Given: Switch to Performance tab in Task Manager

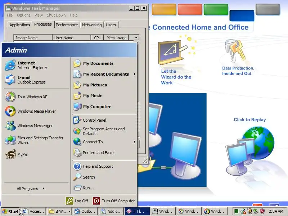Looking at the screenshot, I should point(67,25).
